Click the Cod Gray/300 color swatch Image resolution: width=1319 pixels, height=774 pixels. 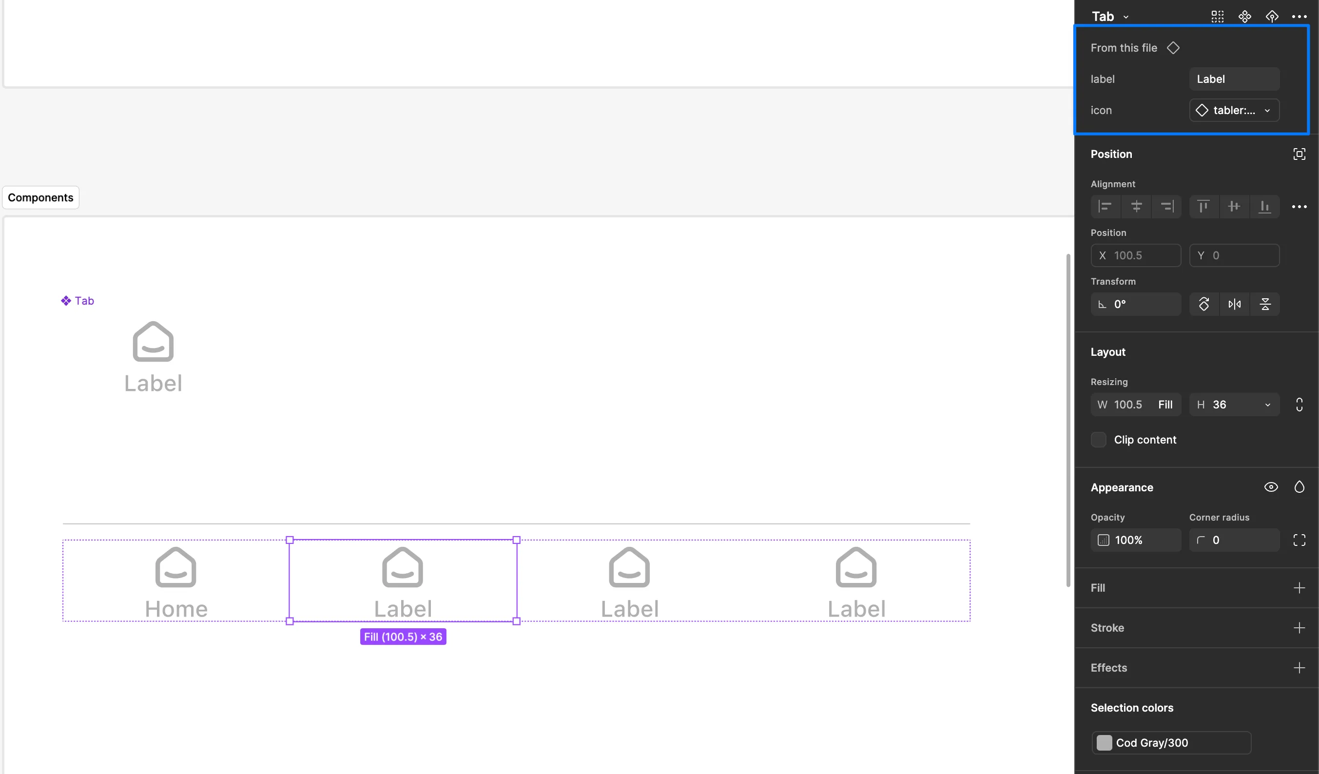1105,743
